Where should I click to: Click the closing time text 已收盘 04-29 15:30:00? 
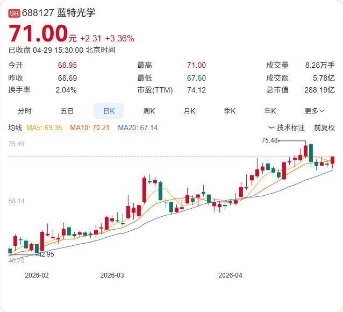pyautogui.click(x=46, y=50)
